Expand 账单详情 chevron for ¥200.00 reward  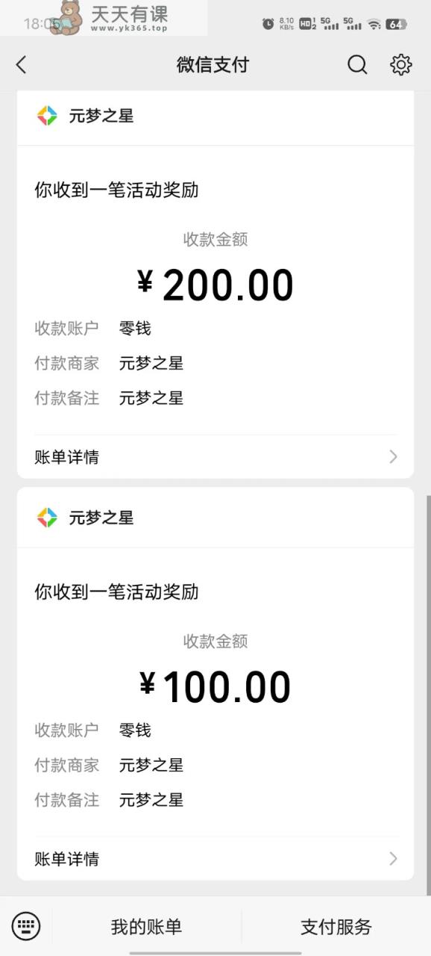(x=394, y=457)
